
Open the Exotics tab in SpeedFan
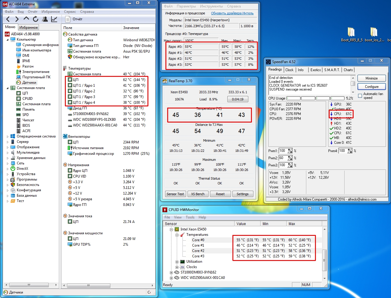pyautogui.click(x=316, y=70)
